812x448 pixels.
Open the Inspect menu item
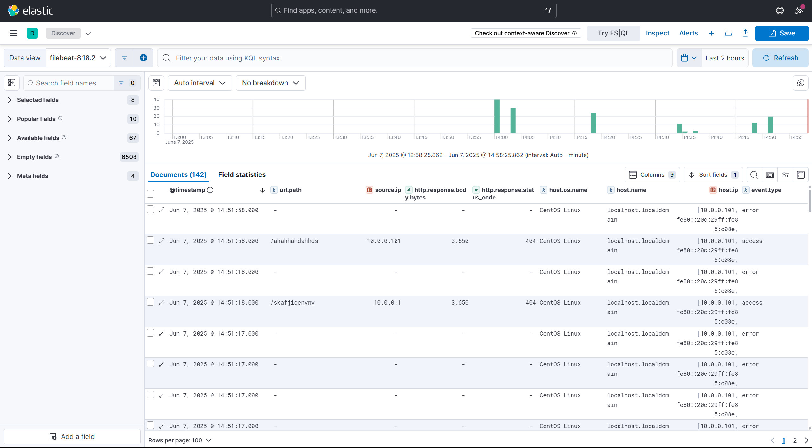click(x=657, y=33)
